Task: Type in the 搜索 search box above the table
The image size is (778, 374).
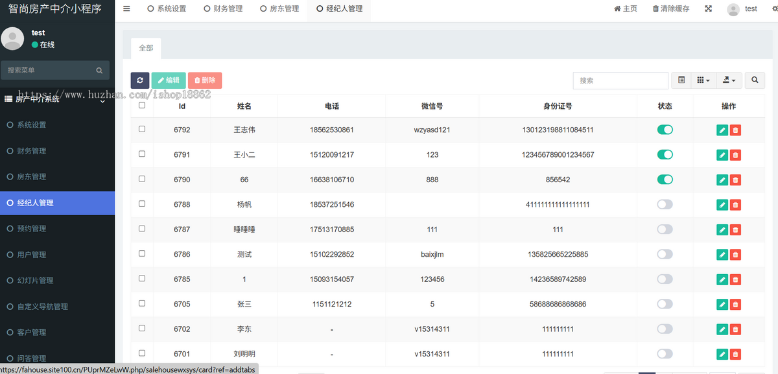Action: click(620, 80)
